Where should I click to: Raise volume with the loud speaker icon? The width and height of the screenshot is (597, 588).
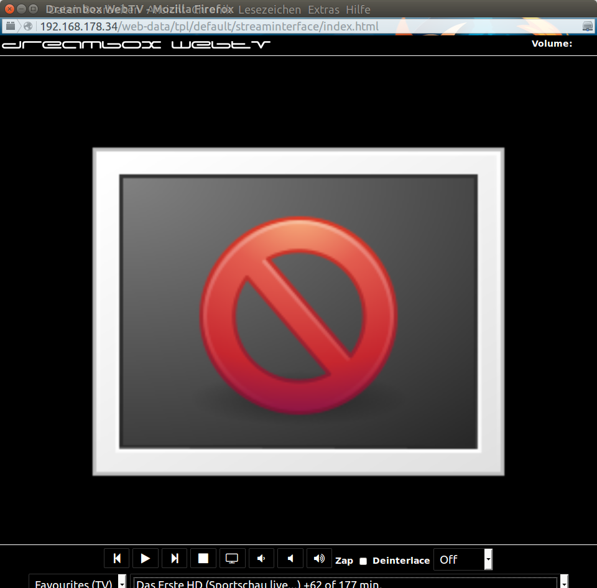(x=319, y=558)
